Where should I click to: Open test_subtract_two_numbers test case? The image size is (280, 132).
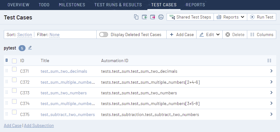click(x=68, y=114)
